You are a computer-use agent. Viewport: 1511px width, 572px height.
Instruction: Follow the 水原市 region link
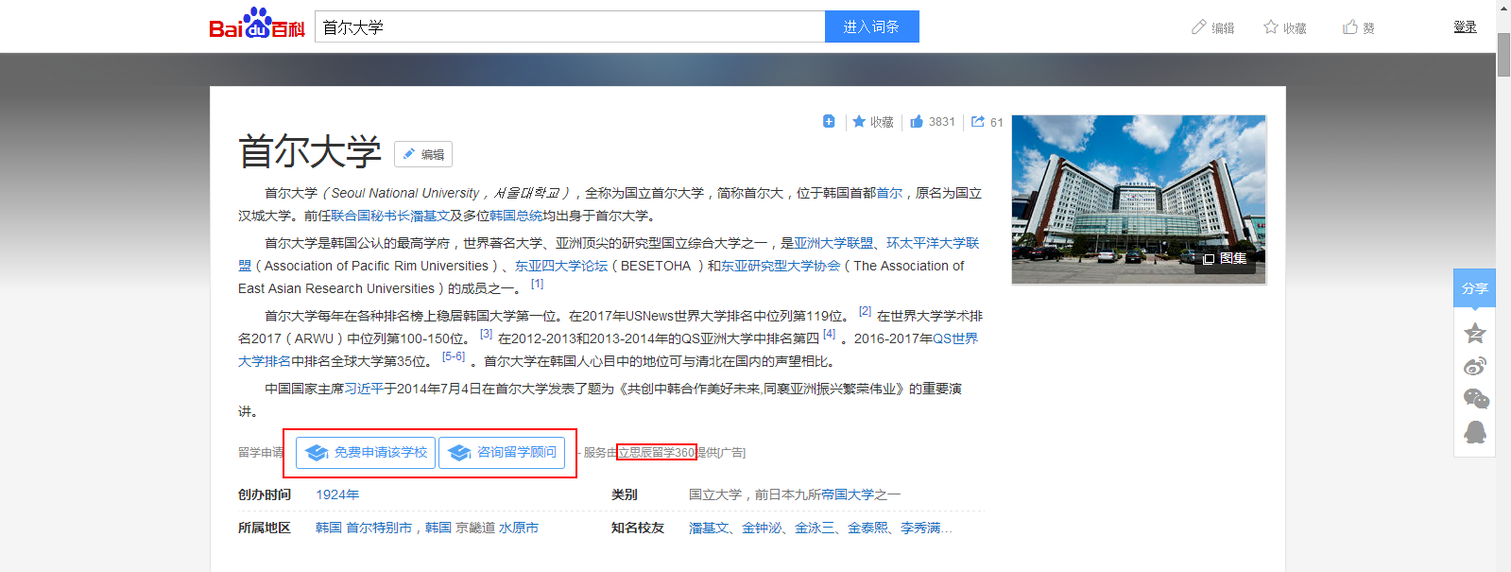pos(519,528)
